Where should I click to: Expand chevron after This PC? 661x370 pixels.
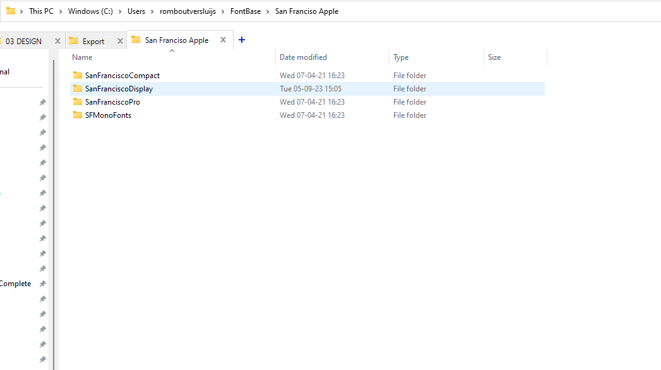tap(61, 11)
